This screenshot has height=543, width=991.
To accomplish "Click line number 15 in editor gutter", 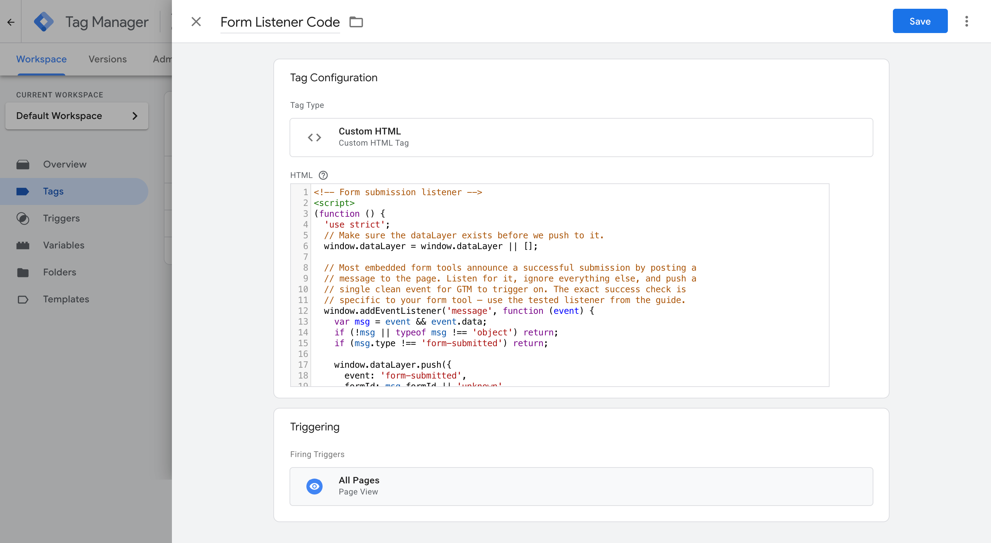I will pyautogui.click(x=303, y=343).
